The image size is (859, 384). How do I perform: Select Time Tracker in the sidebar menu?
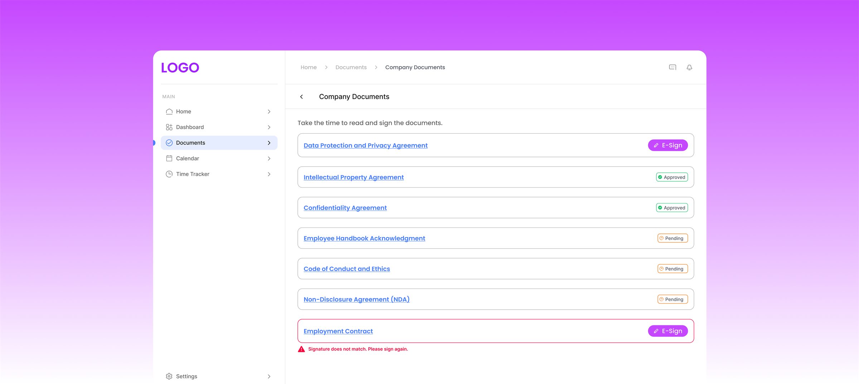pyautogui.click(x=219, y=174)
